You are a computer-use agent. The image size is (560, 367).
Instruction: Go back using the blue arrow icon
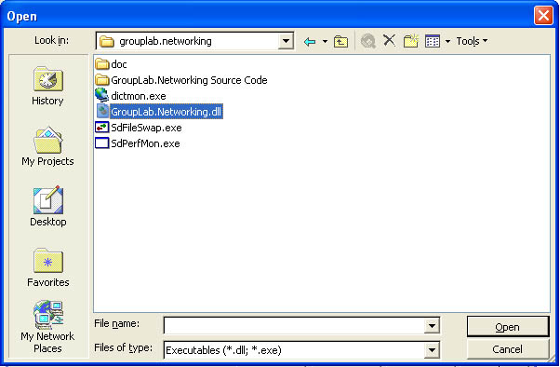310,42
